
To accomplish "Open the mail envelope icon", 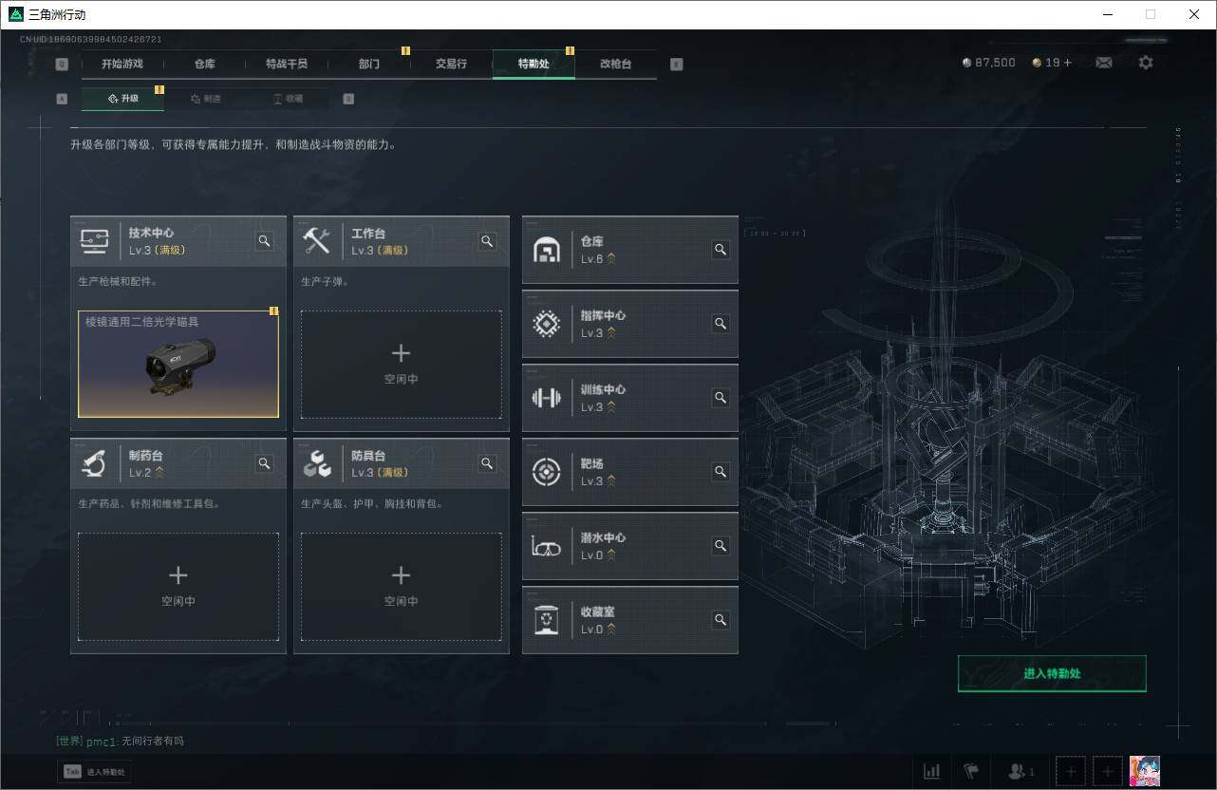I will point(1104,63).
